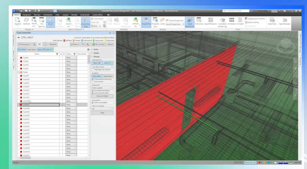Click the Appearance Profiler tool

(x=255, y=19)
